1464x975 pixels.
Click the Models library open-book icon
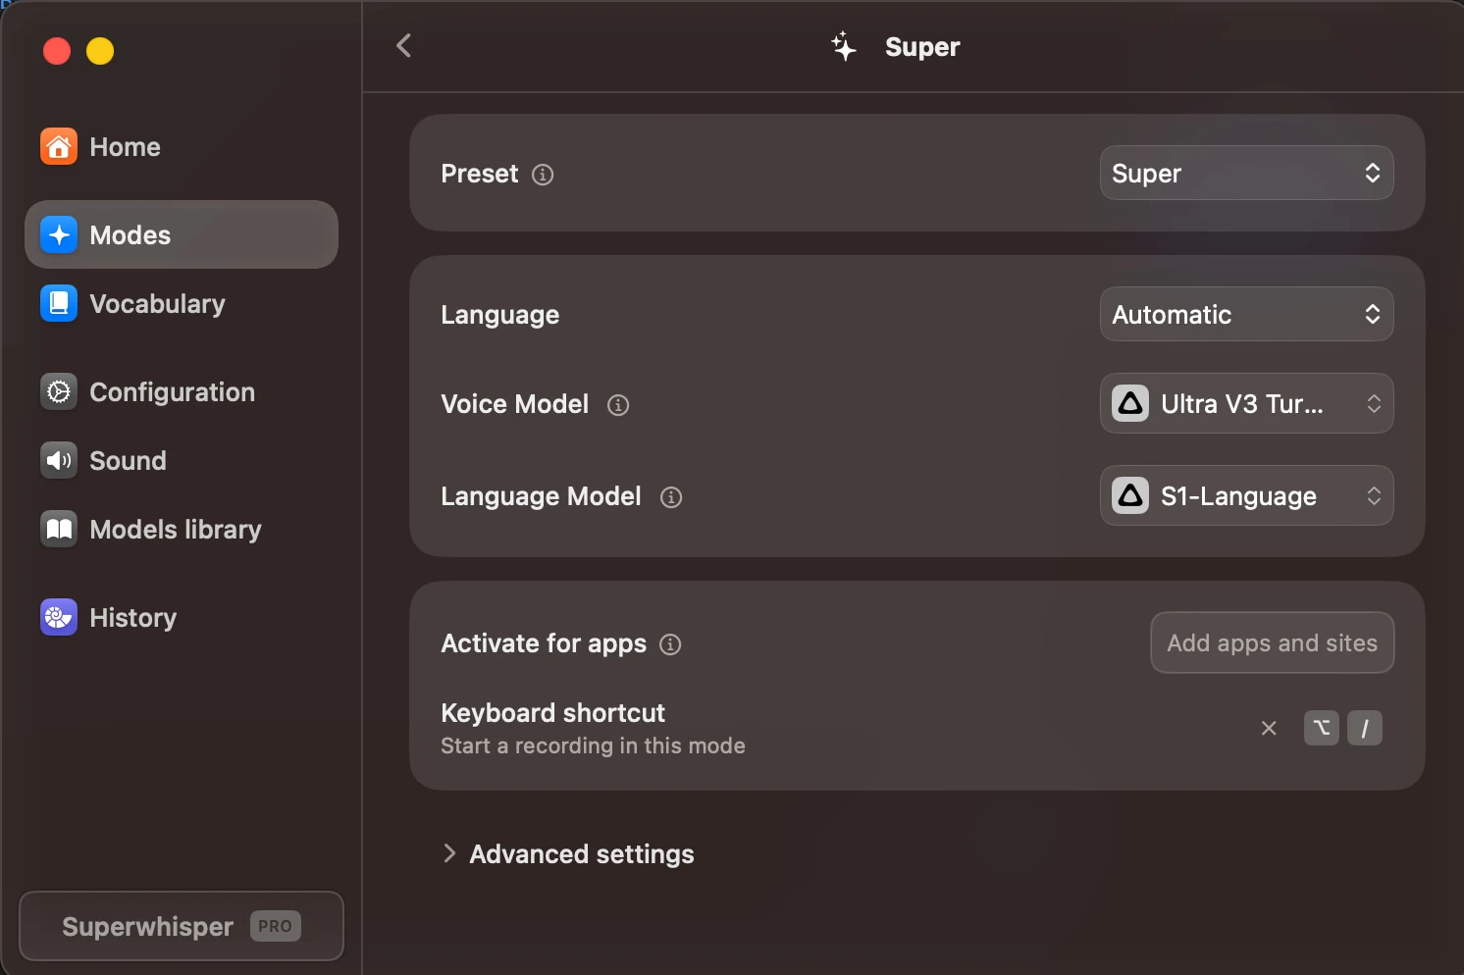(x=59, y=530)
